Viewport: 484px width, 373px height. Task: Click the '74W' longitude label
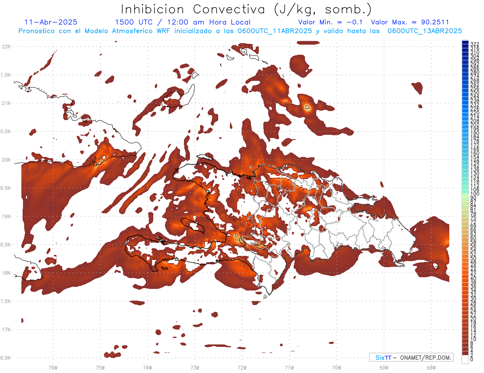coord(148,368)
